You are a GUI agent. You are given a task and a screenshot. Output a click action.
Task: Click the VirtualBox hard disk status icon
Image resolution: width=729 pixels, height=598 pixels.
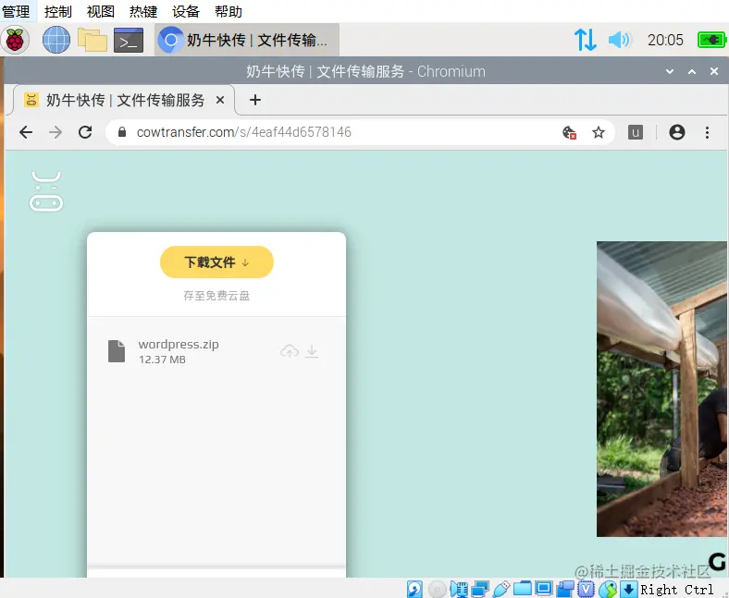[414, 589]
